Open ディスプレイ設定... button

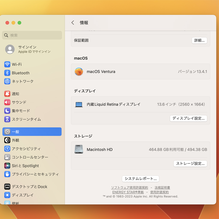(x=188, y=118)
